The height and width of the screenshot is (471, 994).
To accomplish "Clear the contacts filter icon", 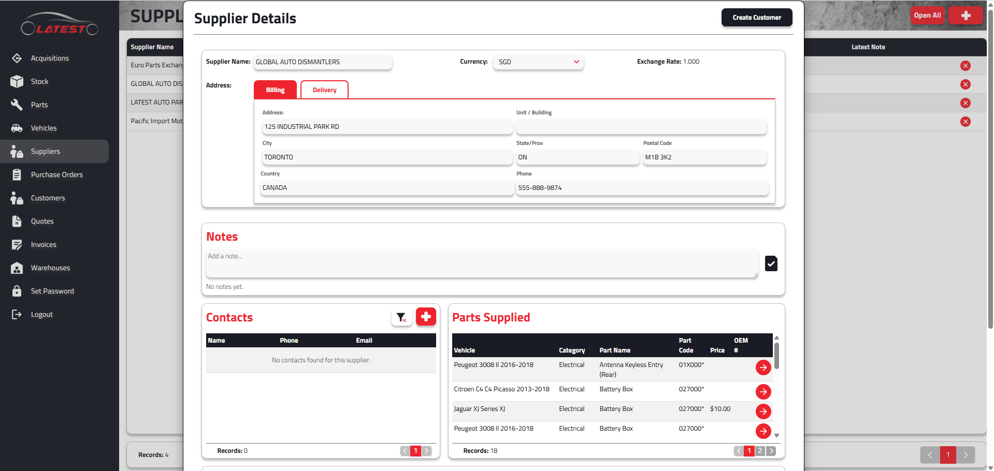I will point(401,317).
